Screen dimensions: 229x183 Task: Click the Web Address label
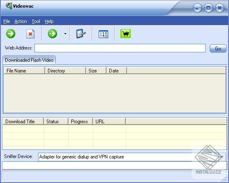[18, 48]
